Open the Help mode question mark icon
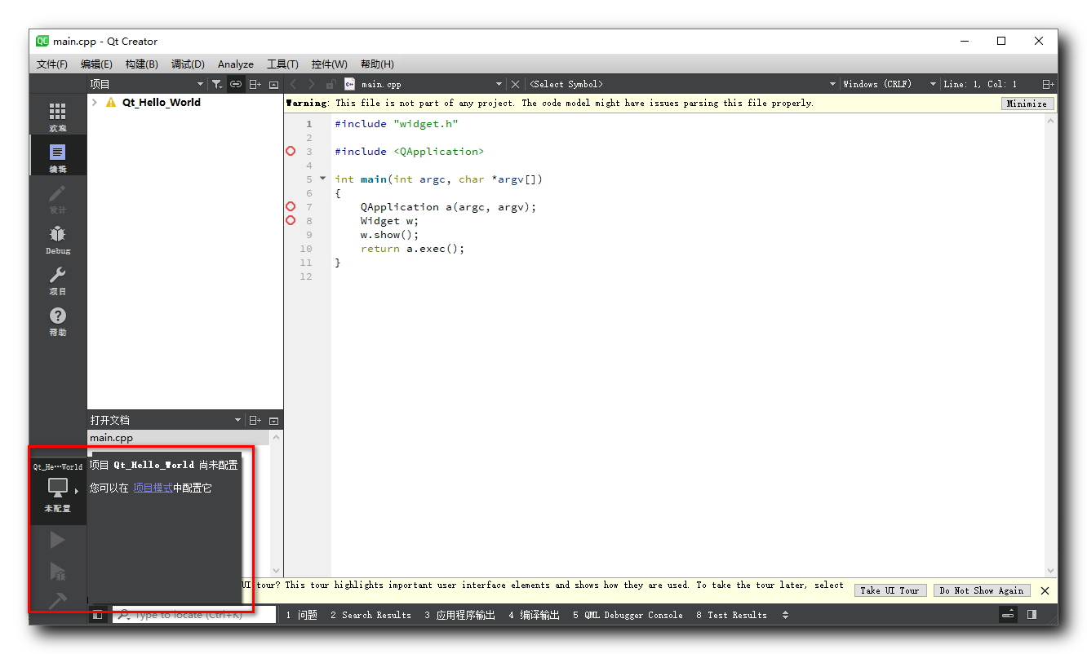The width and height of the screenshot is (1087, 654). point(57,316)
